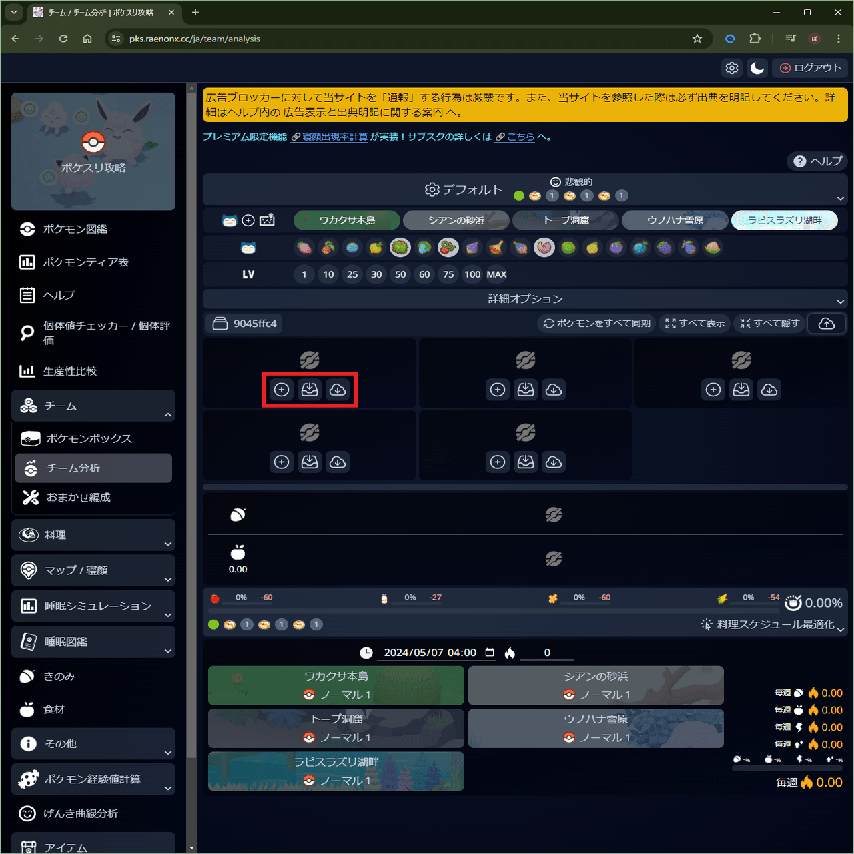The height and width of the screenshot is (854, 854).
Task: Toggle the Persim berry favorite
Action: (x=304, y=248)
